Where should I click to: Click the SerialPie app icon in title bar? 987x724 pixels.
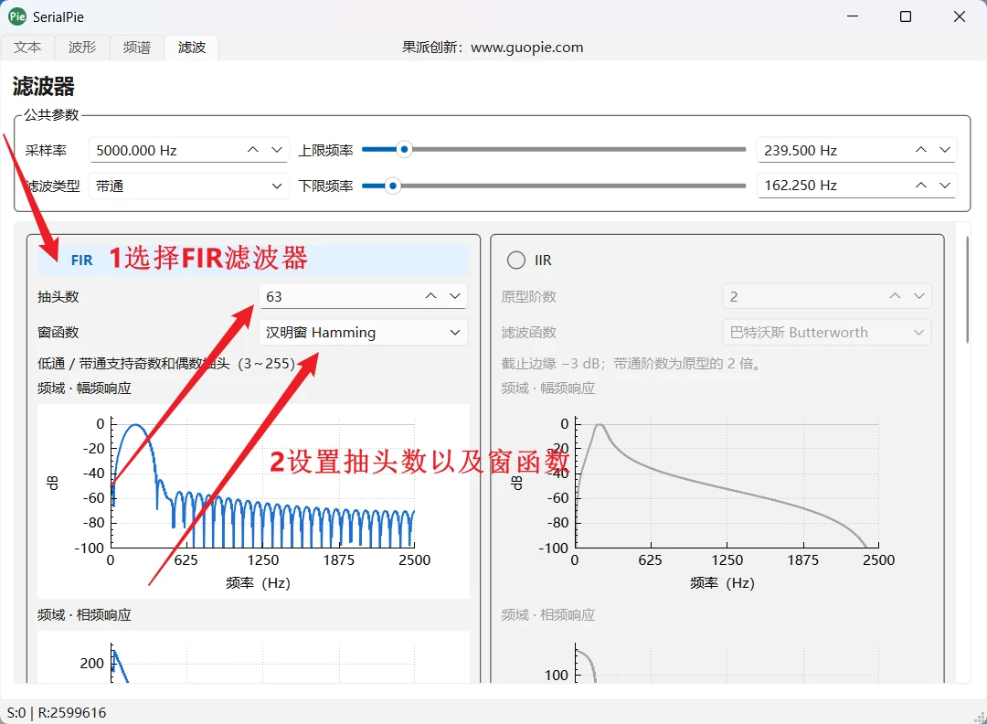pos(17,16)
